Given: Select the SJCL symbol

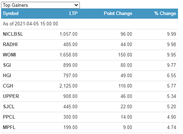Looking at the screenshot, I should pyautogui.click(x=9, y=107).
